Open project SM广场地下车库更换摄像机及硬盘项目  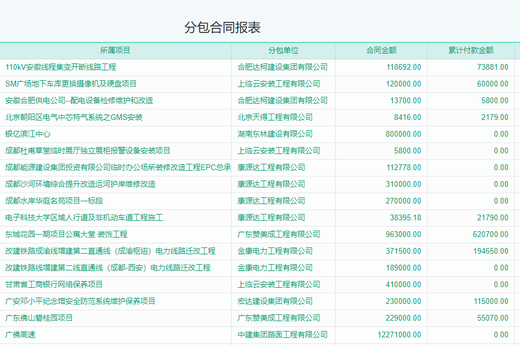click(70, 84)
